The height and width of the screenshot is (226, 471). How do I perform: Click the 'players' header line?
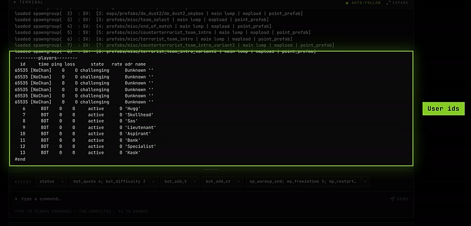(46, 58)
